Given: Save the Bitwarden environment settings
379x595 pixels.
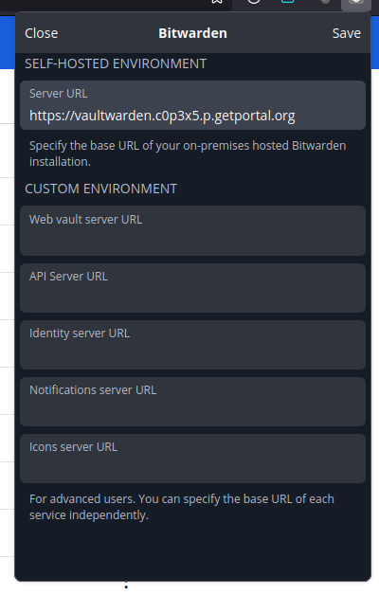Looking at the screenshot, I should tap(347, 33).
